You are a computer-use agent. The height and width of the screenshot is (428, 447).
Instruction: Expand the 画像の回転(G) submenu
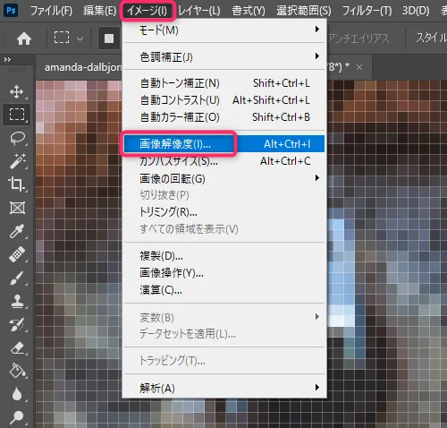pos(224,179)
